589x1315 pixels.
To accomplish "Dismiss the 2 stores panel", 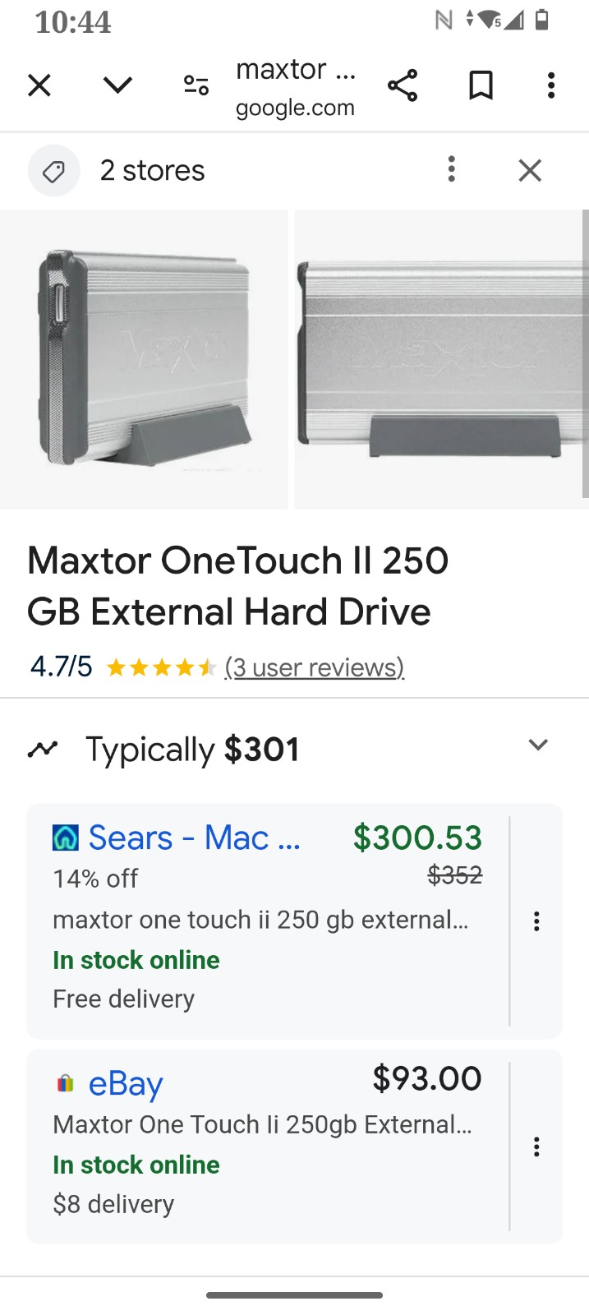I will point(530,170).
